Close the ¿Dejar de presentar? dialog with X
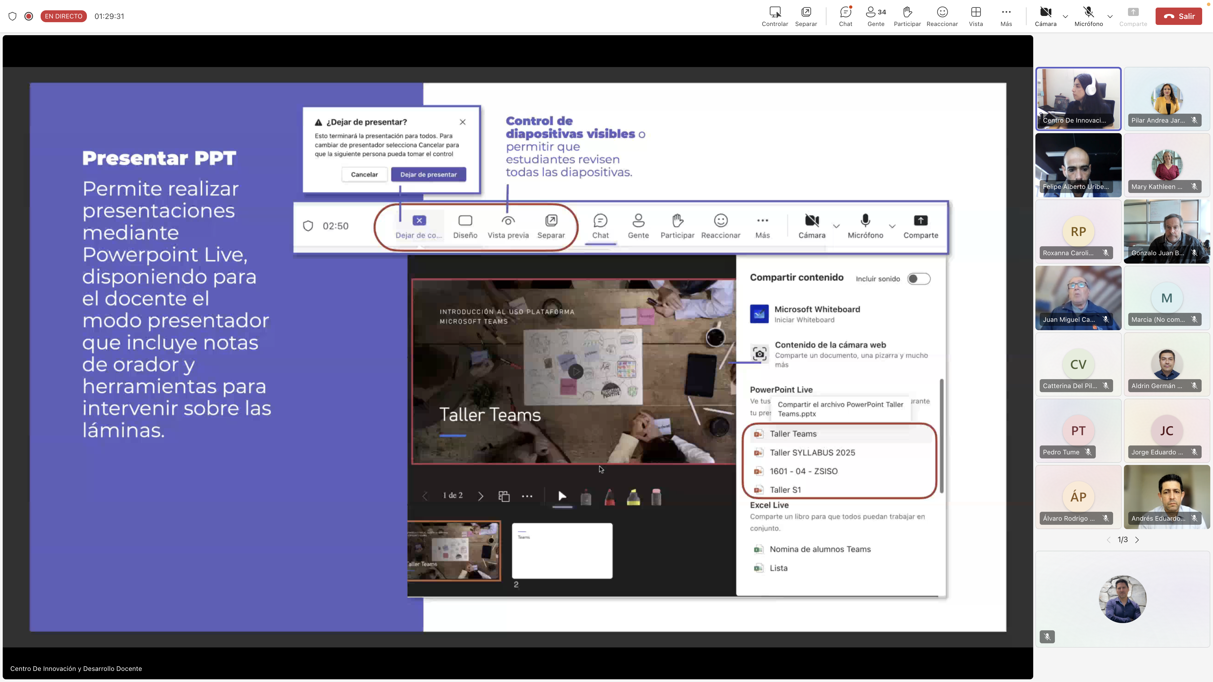The width and height of the screenshot is (1213, 682). pyautogui.click(x=462, y=122)
